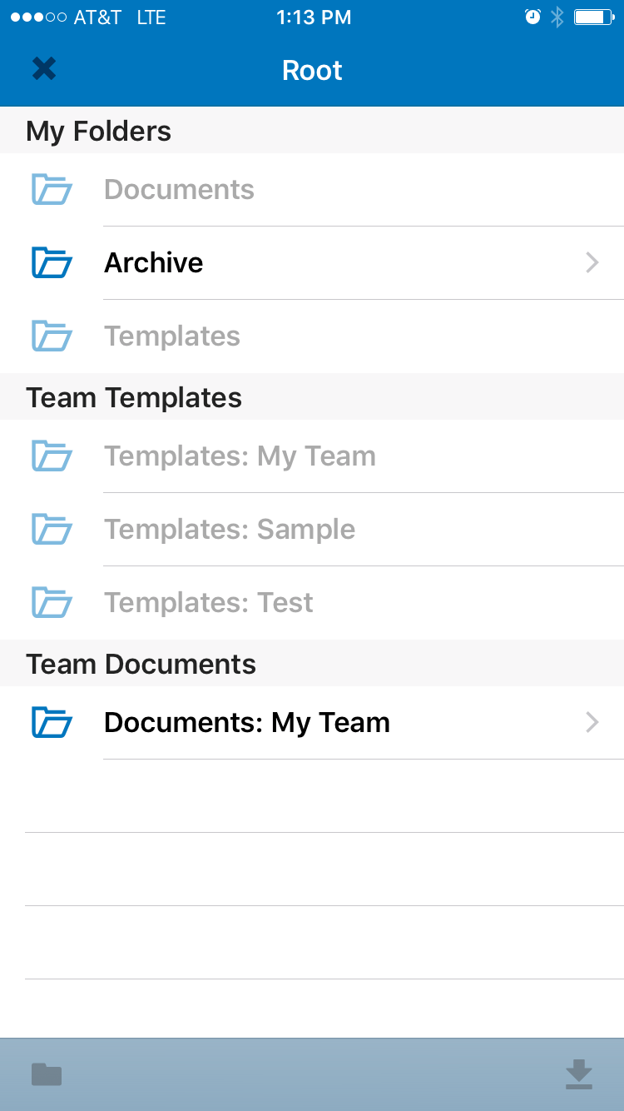
Task: Open the Archive folder
Action: (x=154, y=263)
